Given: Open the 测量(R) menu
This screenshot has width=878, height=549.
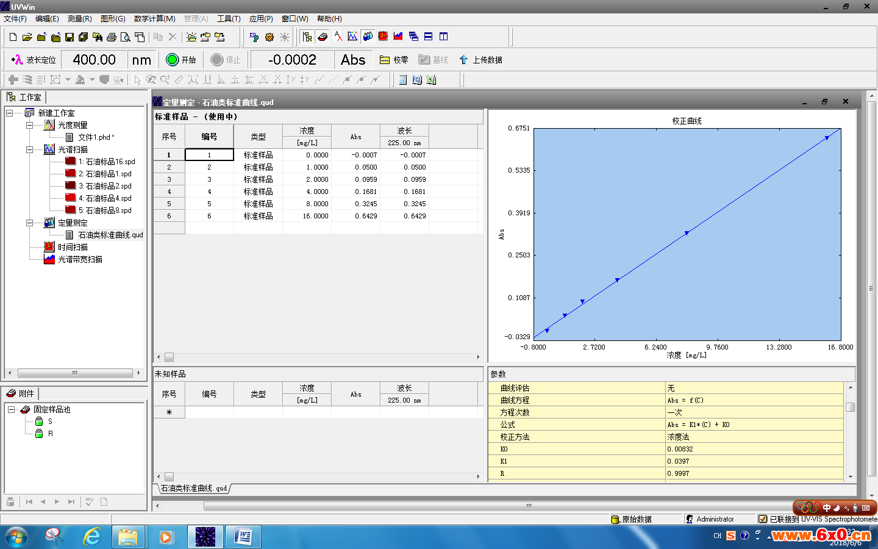Looking at the screenshot, I should pyautogui.click(x=79, y=19).
